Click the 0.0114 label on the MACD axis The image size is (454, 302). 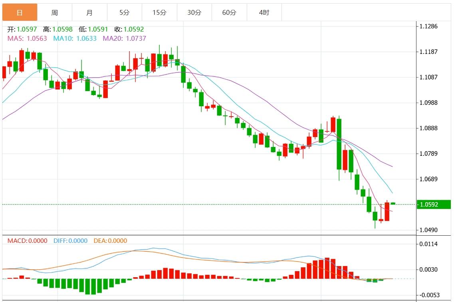(x=428, y=244)
